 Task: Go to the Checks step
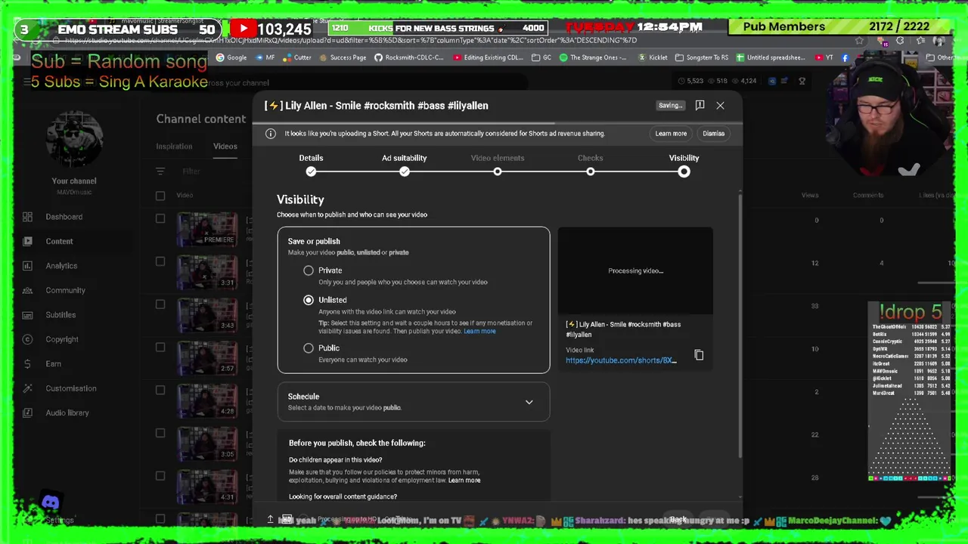591,164
